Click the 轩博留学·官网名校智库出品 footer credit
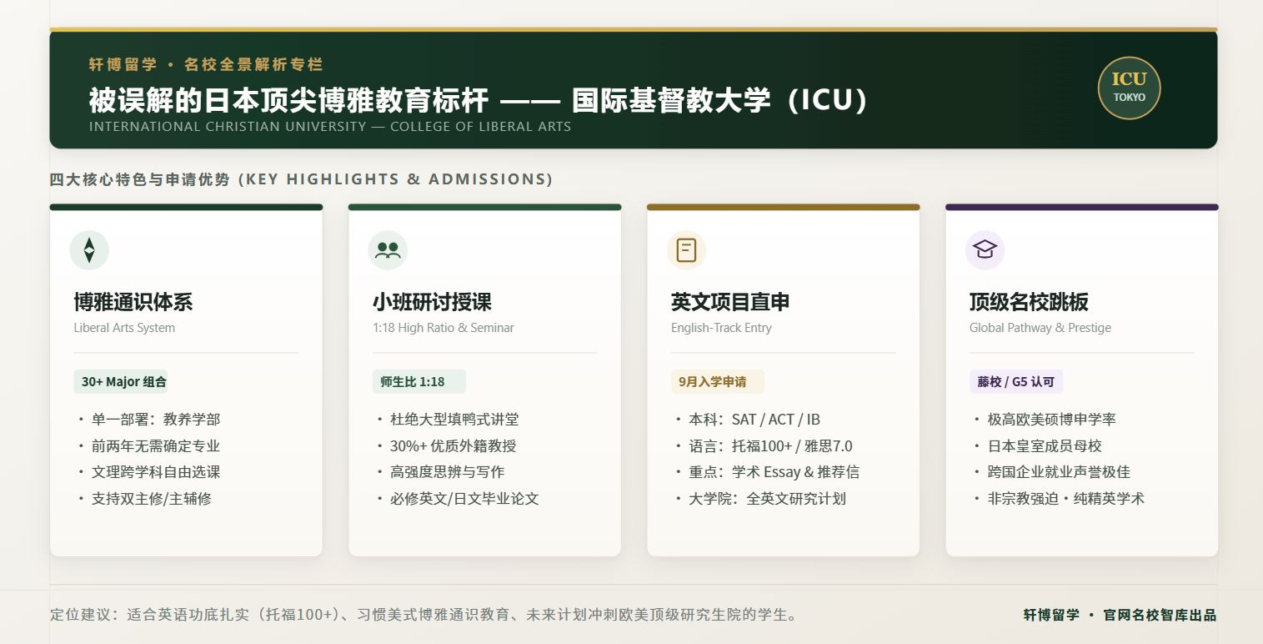The image size is (1263, 644). click(x=1120, y=616)
